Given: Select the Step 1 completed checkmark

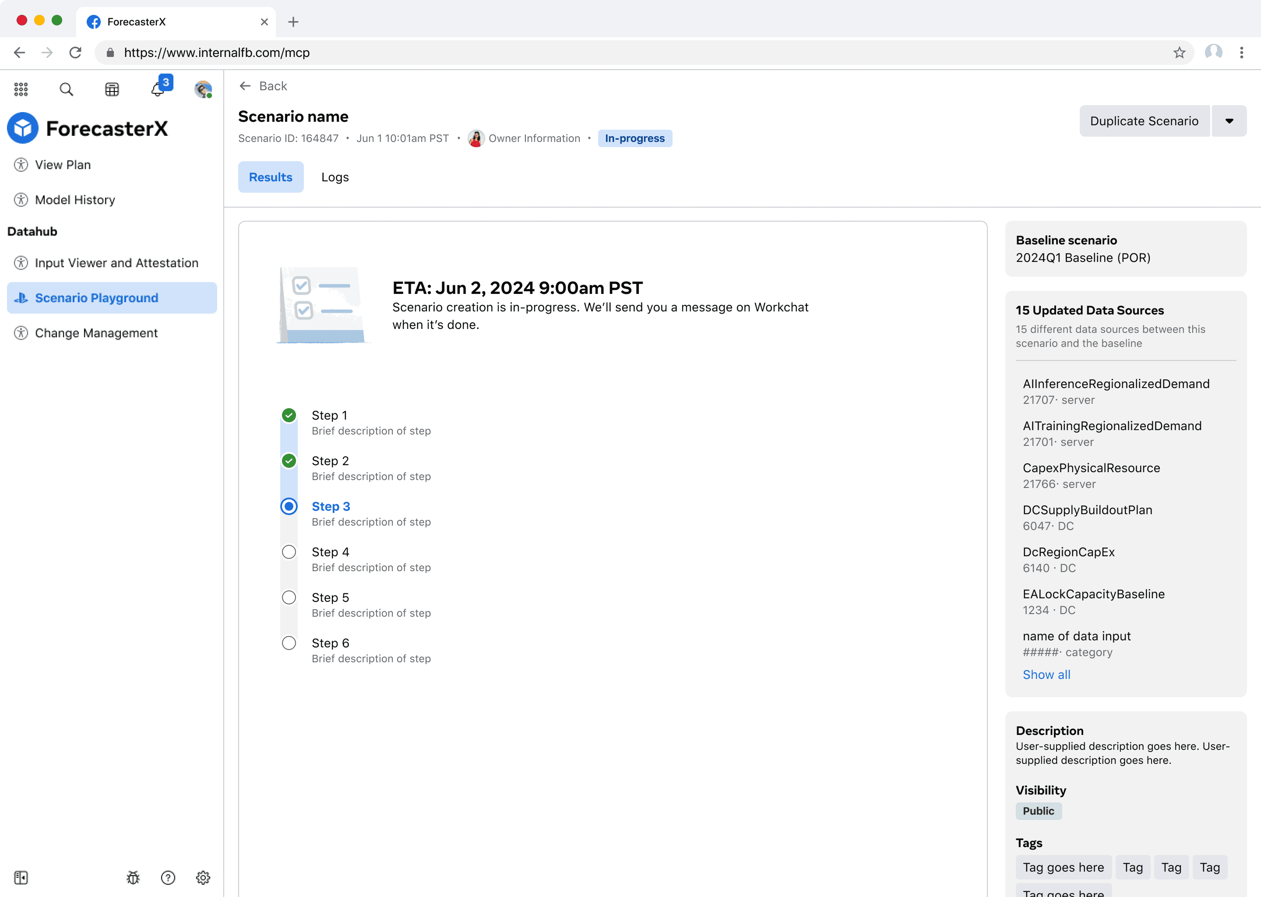Looking at the screenshot, I should coord(289,415).
